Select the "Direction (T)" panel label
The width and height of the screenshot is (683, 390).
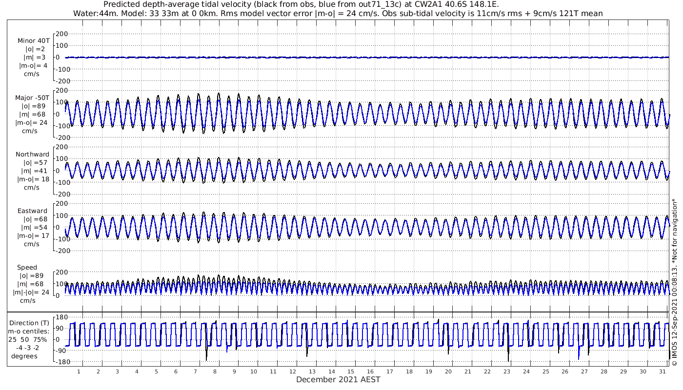[x=29, y=323]
